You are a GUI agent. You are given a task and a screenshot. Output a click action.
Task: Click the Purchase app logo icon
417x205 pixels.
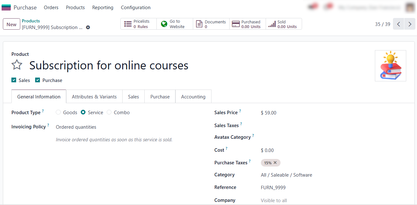[6, 8]
